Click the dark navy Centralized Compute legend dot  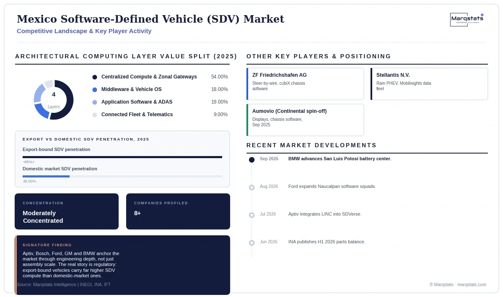click(x=95, y=77)
